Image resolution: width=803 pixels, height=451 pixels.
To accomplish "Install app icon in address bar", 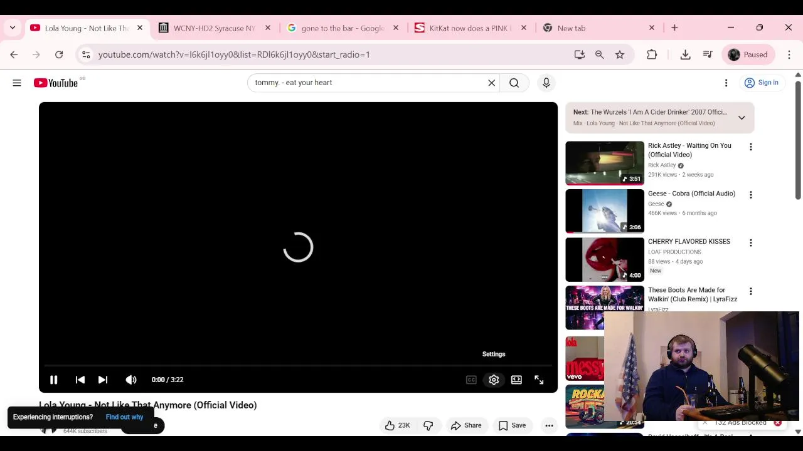I will pyautogui.click(x=580, y=54).
